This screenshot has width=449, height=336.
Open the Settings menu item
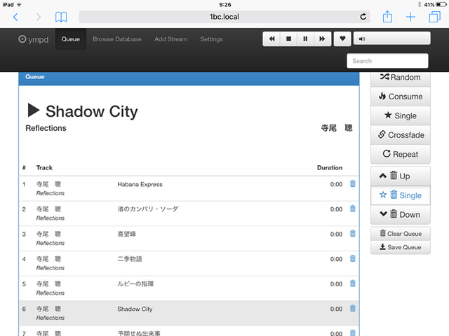point(211,39)
